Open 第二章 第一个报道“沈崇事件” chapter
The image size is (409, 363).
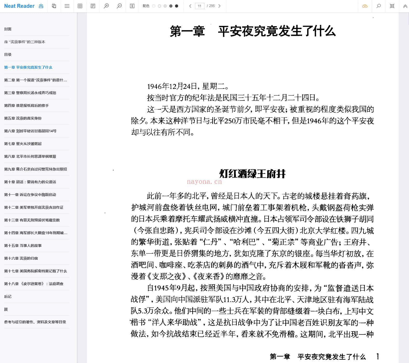point(37,80)
